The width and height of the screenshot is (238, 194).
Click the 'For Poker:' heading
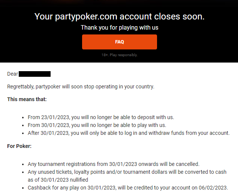[x=19, y=146]
